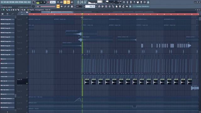Open the channel rack view button
This screenshot has width=201, height=113.
point(106,6)
